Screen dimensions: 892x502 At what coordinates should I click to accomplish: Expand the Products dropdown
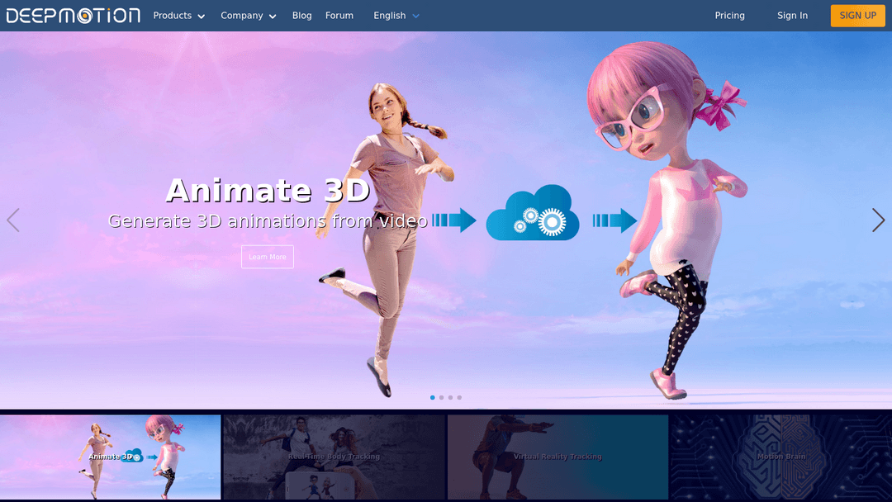point(178,15)
